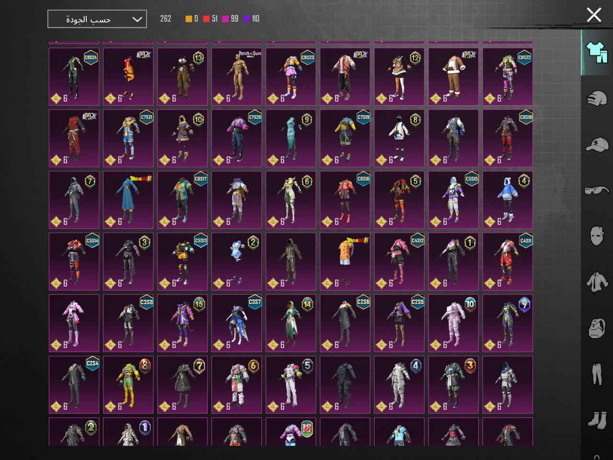Click the dropdown chevron arrow

coord(137,19)
